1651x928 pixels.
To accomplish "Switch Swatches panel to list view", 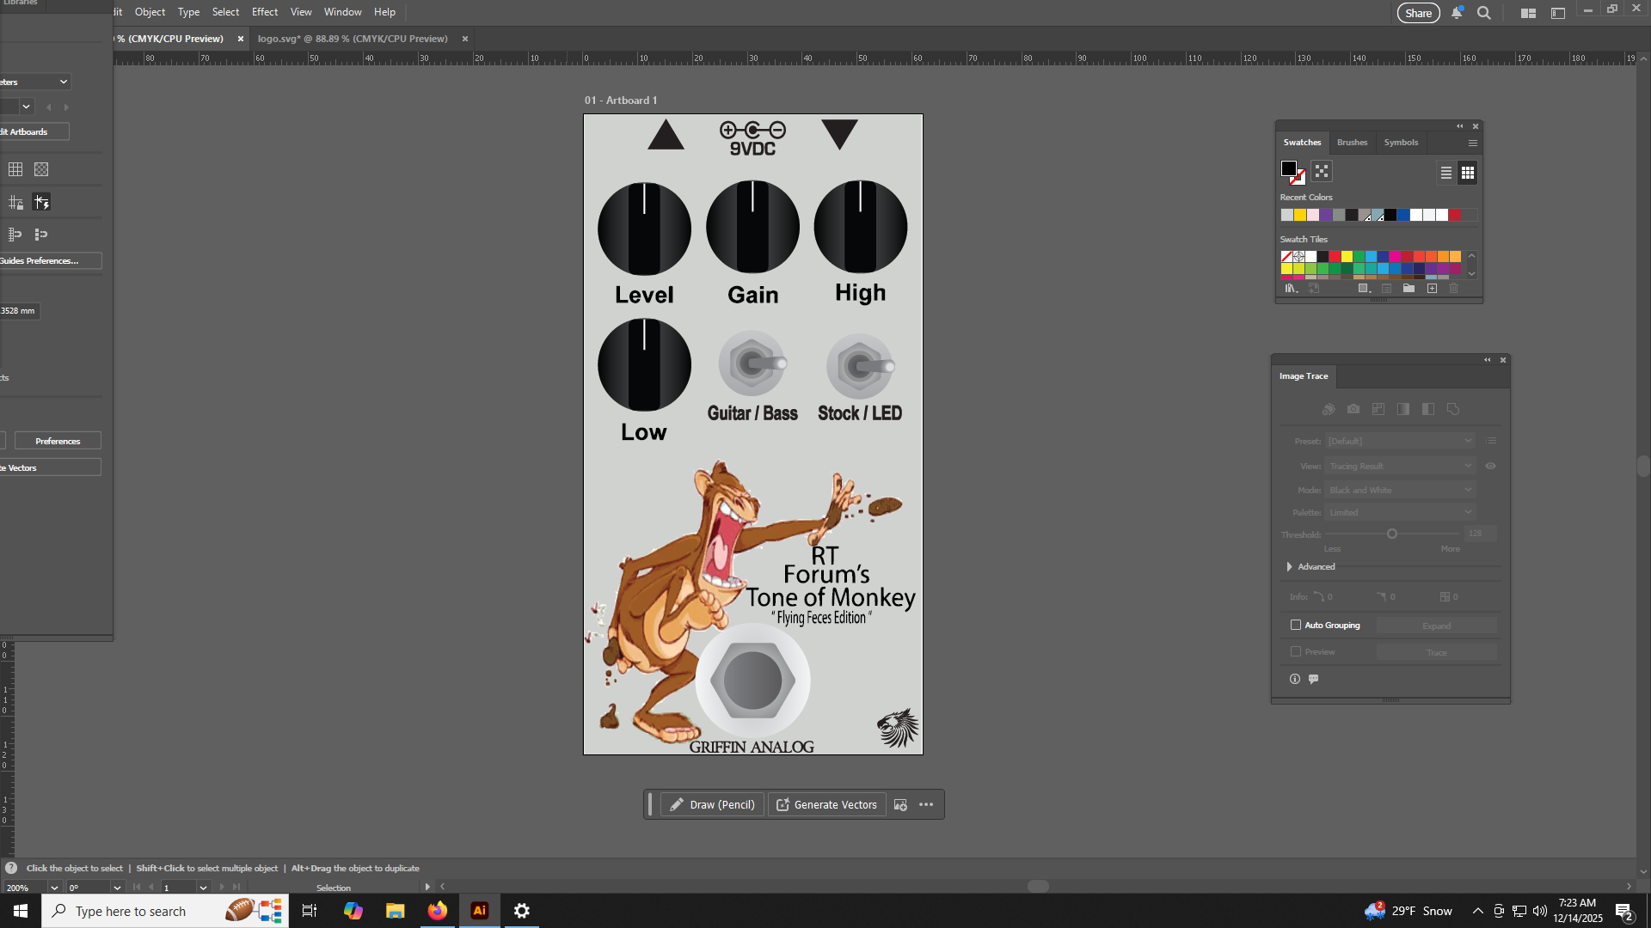I will coord(1446,173).
